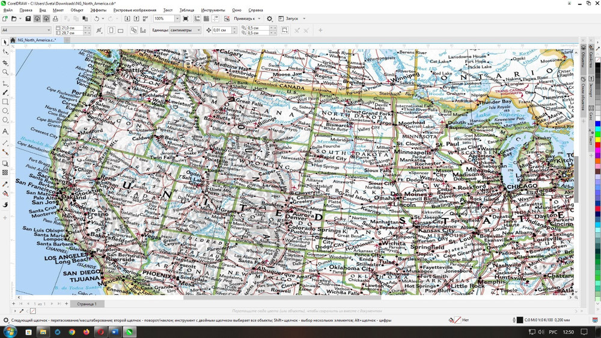Select the Pick (arrow) tool
This screenshot has width=601, height=338.
[x=5, y=42]
